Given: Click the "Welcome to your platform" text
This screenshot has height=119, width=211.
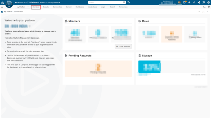Looking at the screenshot, I should pyautogui.click(x=20, y=20).
